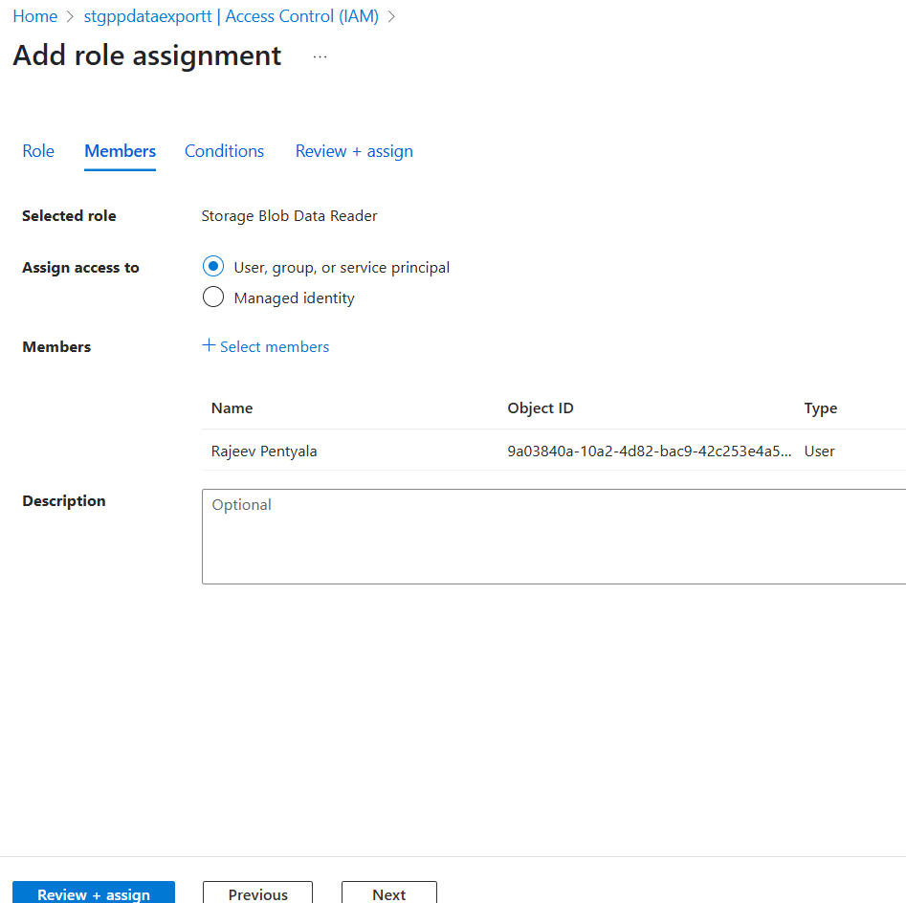906x903 pixels.
Task: Open the ellipsis more options menu
Action: point(320,57)
